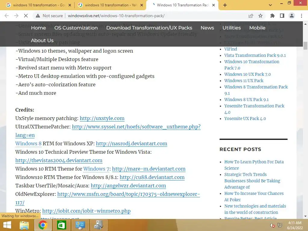Toggle the Chrome side panel icon
Image resolution: width=308 pixels, height=231 pixels.
(x=282, y=16)
